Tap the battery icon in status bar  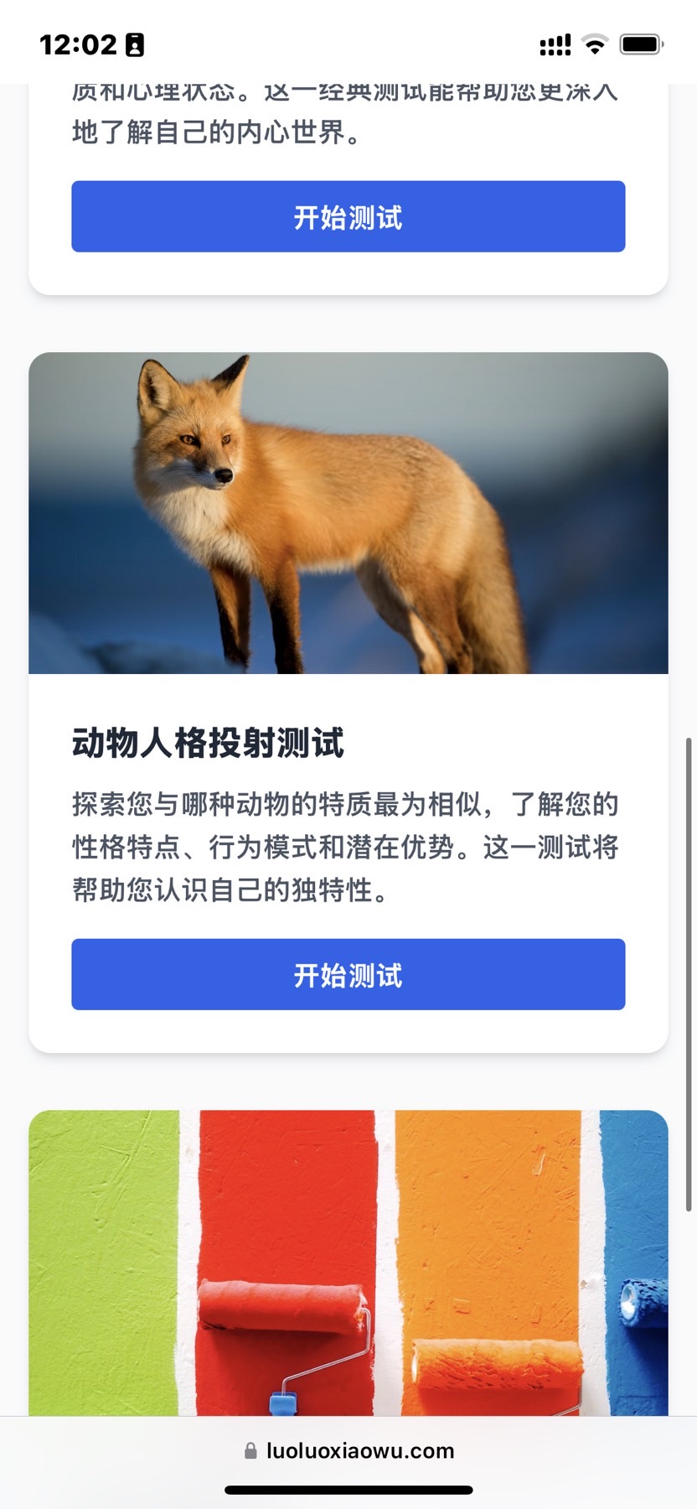642,44
